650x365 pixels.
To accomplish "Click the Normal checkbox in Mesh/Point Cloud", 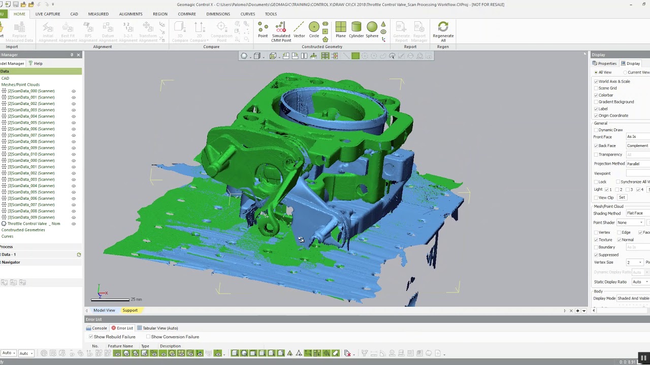I will pyautogui.click(x=619, y=240).
